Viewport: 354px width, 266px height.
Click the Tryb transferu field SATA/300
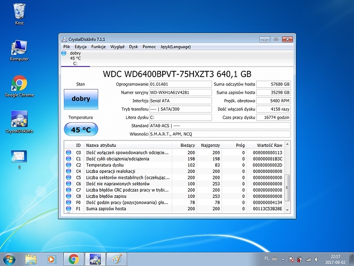(180, 109)
